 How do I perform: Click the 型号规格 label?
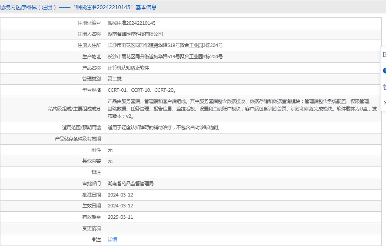[91, 90]
